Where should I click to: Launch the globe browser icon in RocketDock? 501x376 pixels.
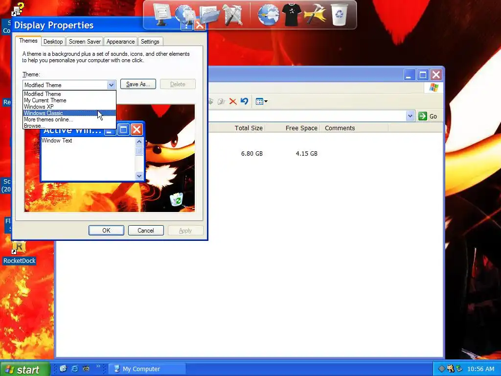click(269, 15)
